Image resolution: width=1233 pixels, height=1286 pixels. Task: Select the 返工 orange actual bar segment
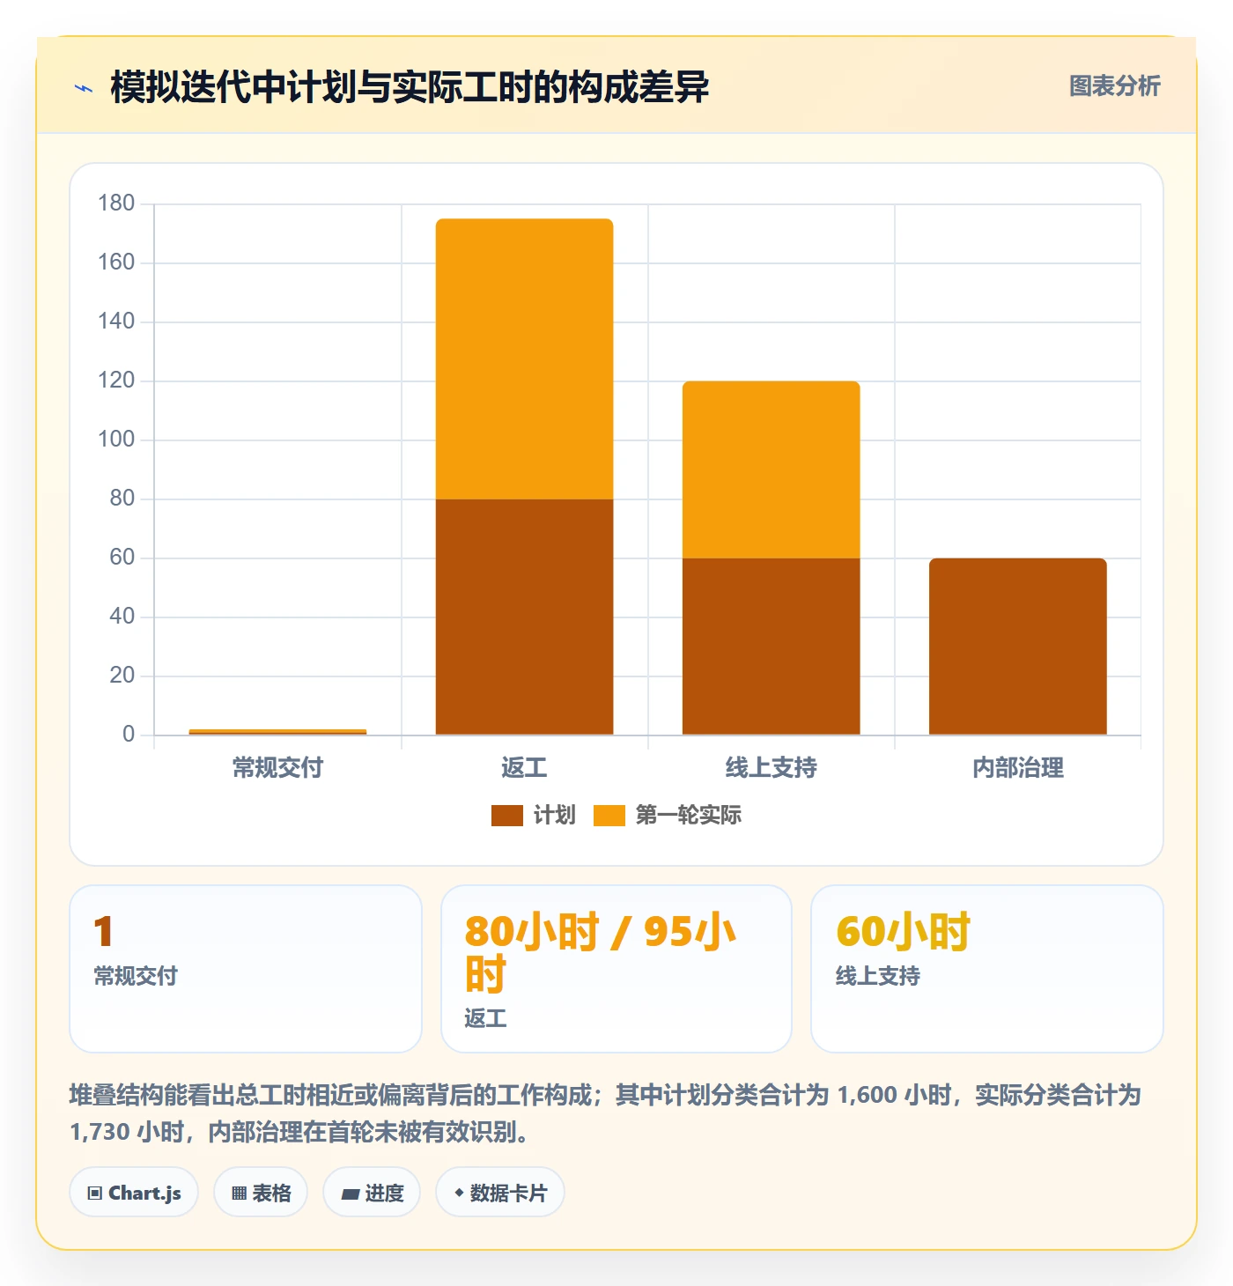(x=525, y=359)
